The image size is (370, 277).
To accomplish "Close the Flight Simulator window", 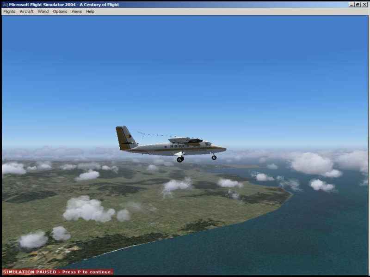I will (364, 5).
